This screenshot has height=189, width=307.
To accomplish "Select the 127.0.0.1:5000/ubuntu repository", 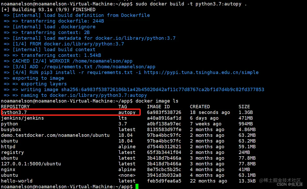I will pos(31,164).
